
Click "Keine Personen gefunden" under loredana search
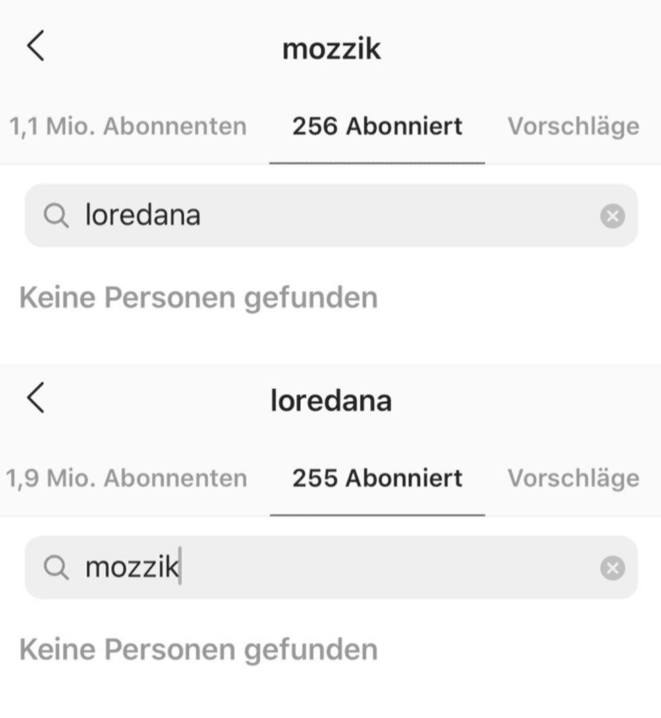(x=198, y=297)
